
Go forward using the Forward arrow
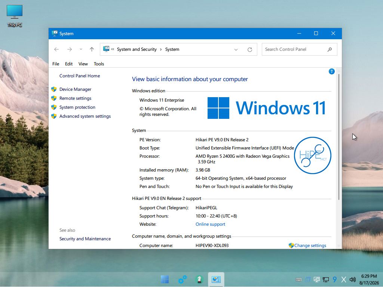click(70, 49)
